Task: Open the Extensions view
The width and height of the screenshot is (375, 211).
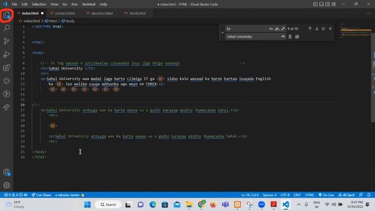Action: (6, 68)
